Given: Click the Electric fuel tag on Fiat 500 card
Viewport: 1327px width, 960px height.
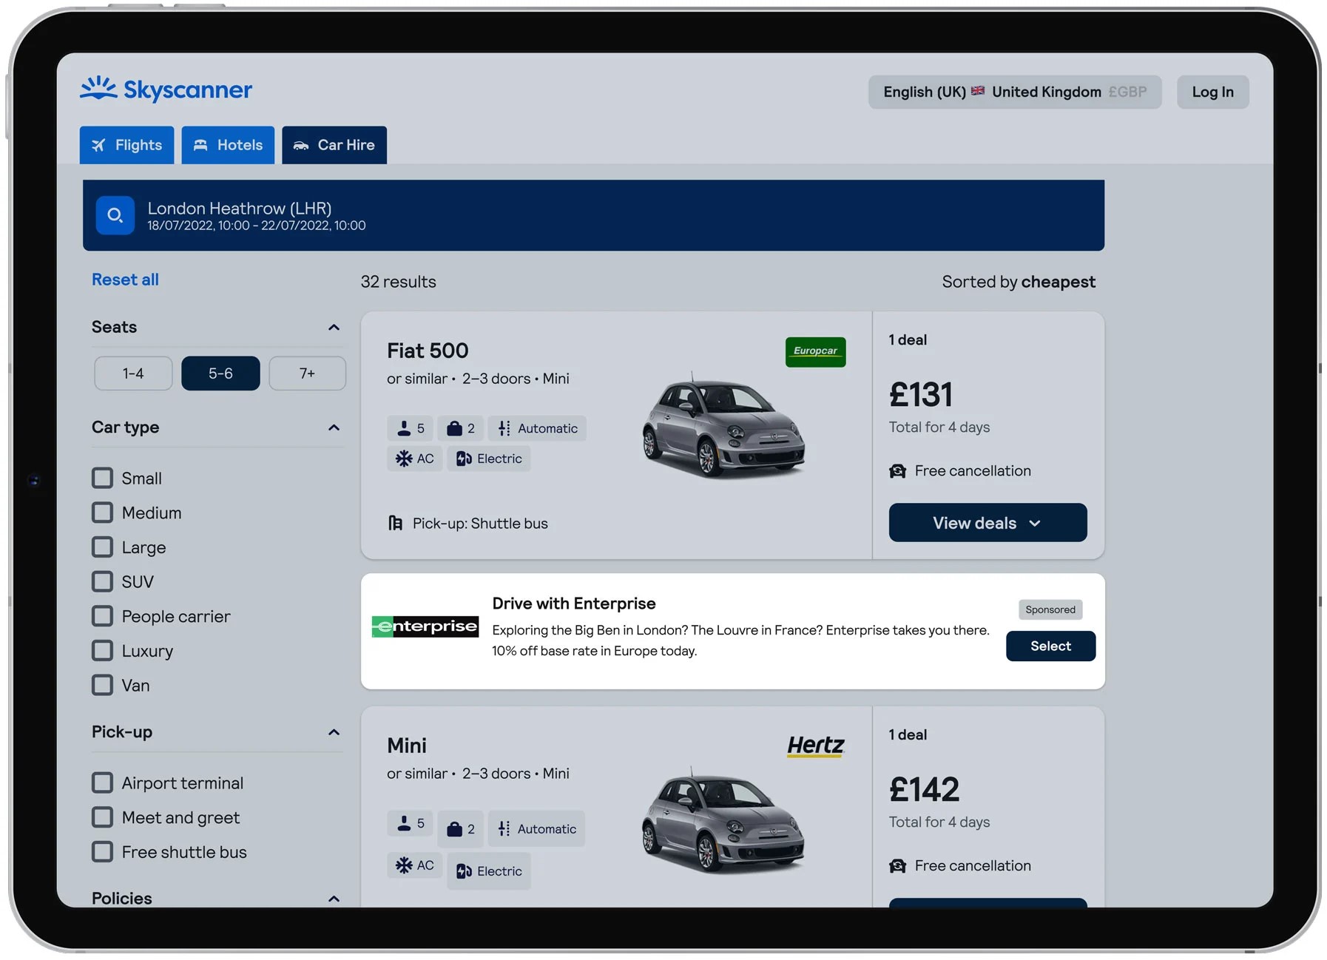Looking at the screenshot, I should point(489,459).
